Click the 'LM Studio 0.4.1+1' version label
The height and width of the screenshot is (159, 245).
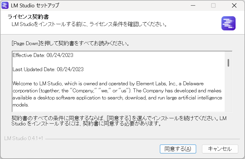click(x=24, y=138)
